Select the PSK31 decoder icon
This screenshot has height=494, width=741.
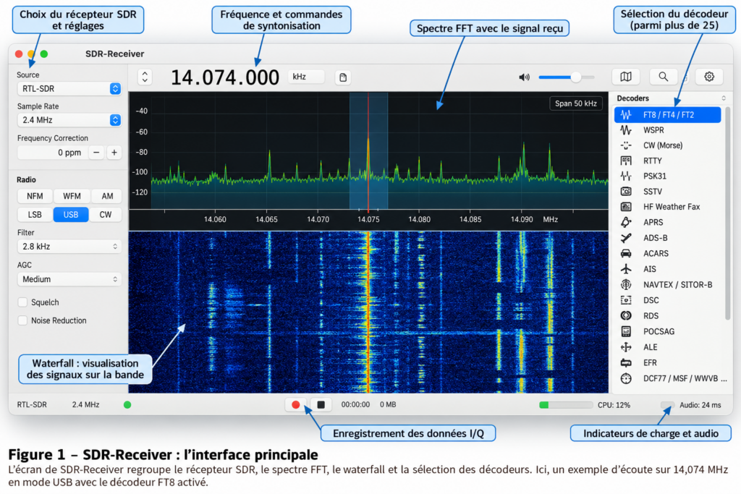point(626,176)
